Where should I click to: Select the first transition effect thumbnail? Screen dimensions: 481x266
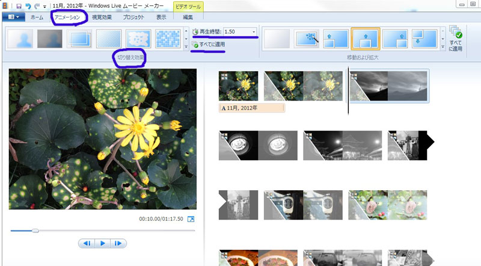(20, 39)
